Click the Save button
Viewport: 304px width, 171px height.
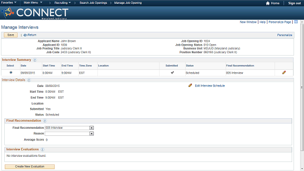coord(10,35)
